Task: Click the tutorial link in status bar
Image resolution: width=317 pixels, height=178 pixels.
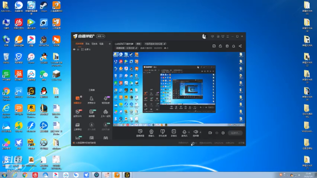Action: pyautogui.click(x=86, y=143)
